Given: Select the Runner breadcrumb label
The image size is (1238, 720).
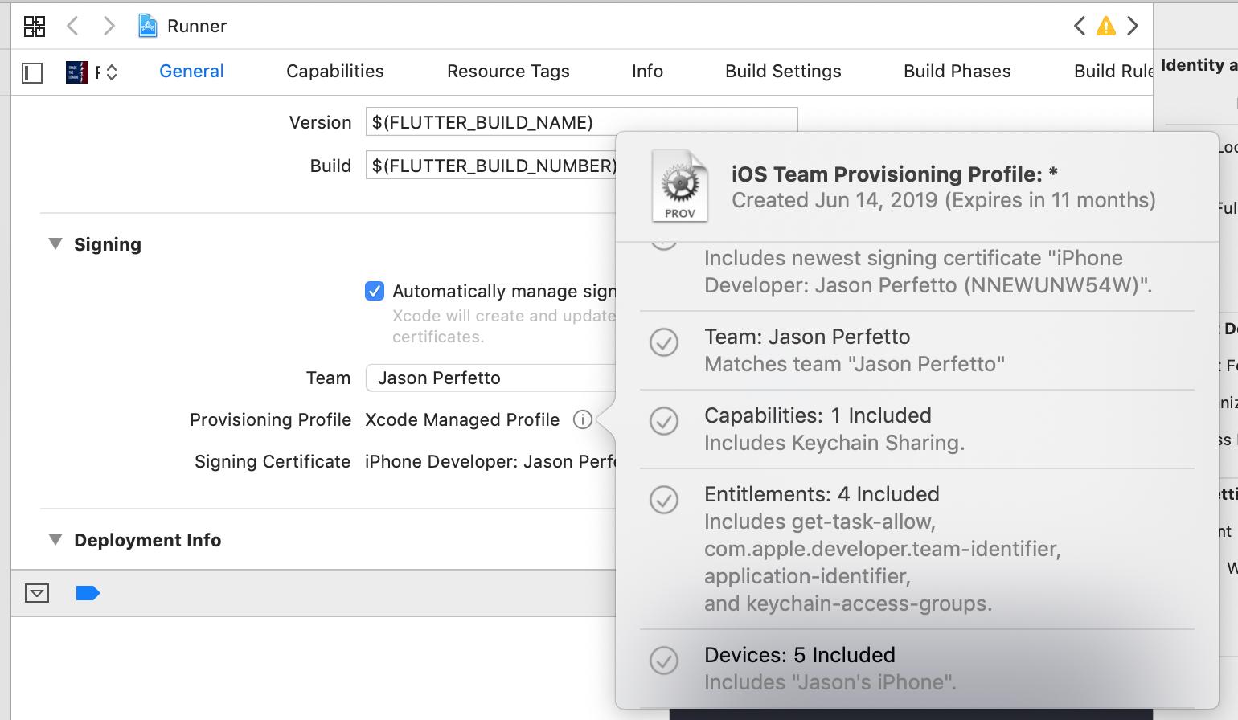Looking at the screenshot, I should pyautogui.click(x=197, y=26).
